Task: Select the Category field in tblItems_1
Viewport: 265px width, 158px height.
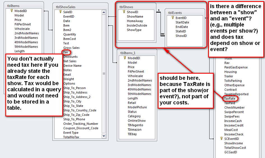Action: (x=134, y=116)
